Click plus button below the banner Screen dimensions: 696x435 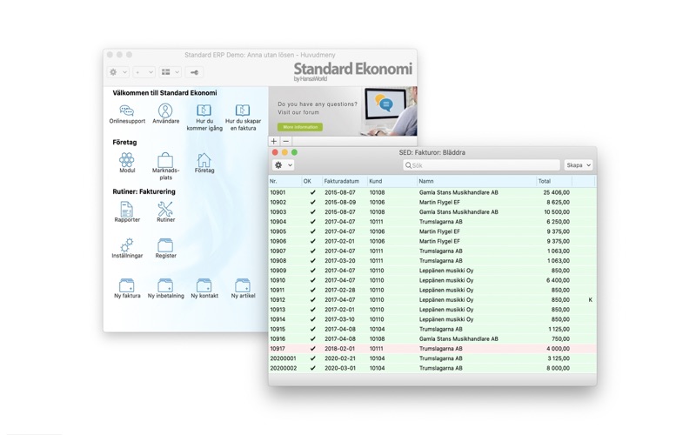(x=274, y=141)
